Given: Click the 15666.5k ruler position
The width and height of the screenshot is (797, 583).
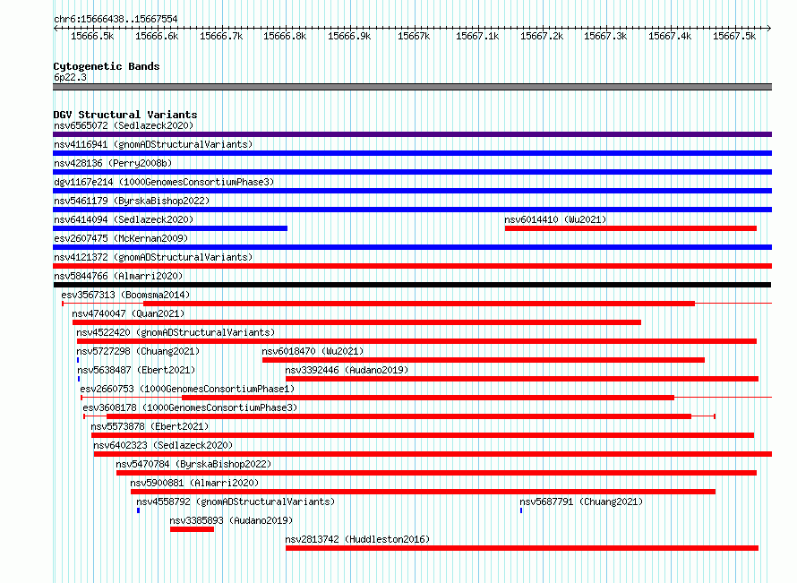Looking at the screenshot, I should [x=92, y=36].
